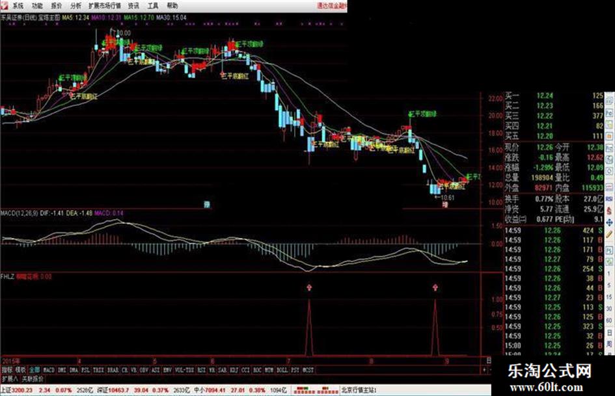Click the 15:00 trade tick row
615x396 pixels.
pos(554,346)
